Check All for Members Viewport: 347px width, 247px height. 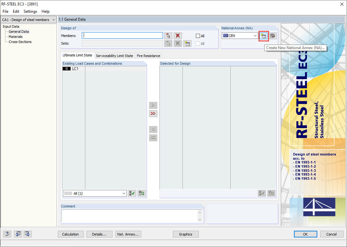pyautogui.click(x=198, y=36)
